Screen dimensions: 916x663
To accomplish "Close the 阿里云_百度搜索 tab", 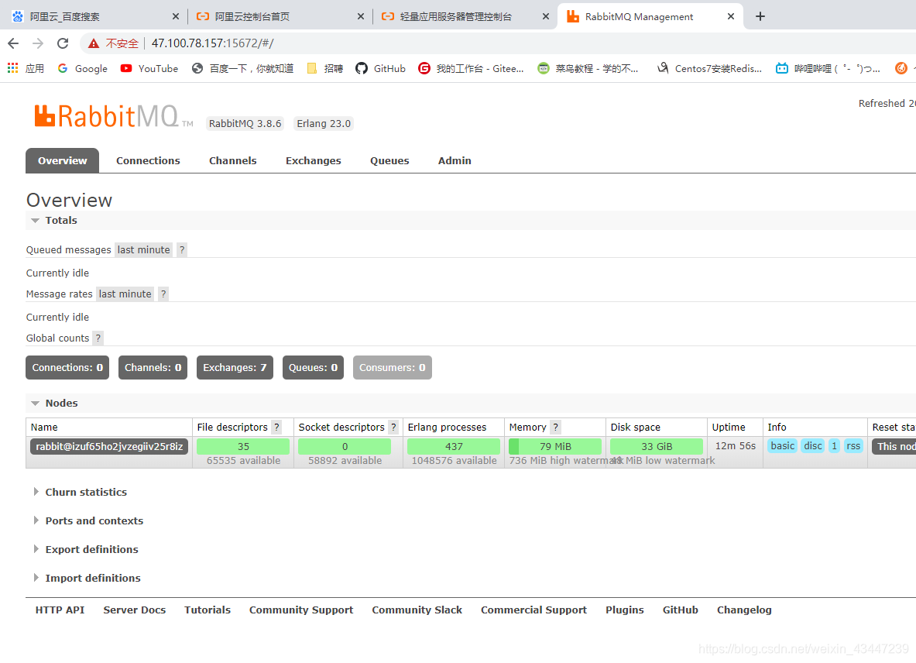I will point(175,17).
